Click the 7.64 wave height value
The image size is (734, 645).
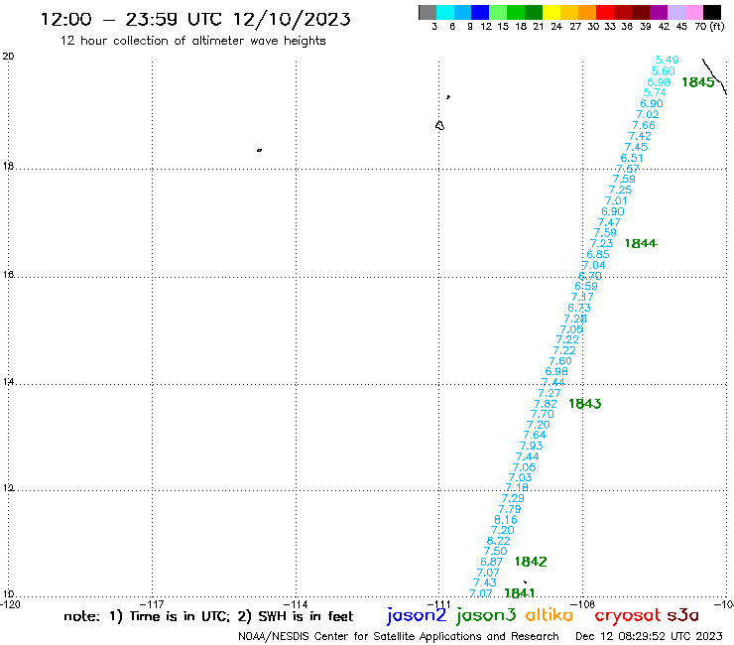pos(535,436)
